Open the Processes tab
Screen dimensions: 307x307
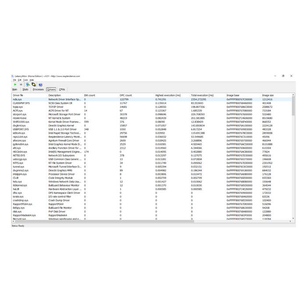[x=38, y=89]
